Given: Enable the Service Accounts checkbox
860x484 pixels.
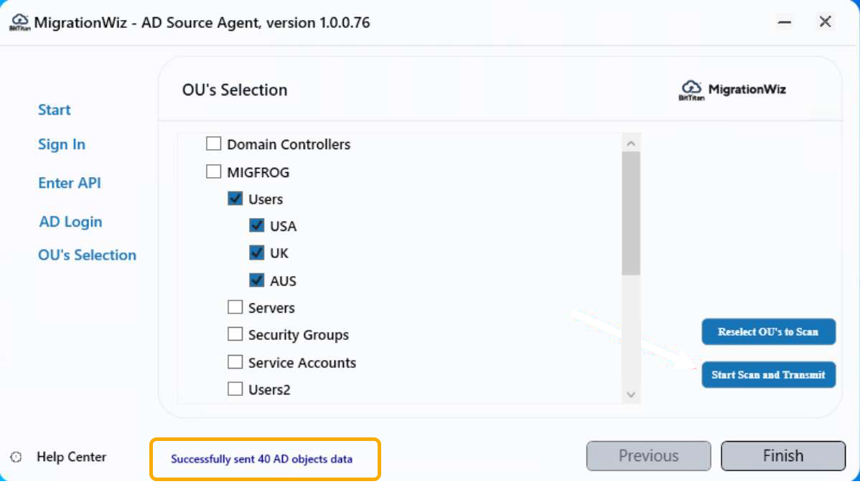Looking at the screenshot, I should pos(235,361).
